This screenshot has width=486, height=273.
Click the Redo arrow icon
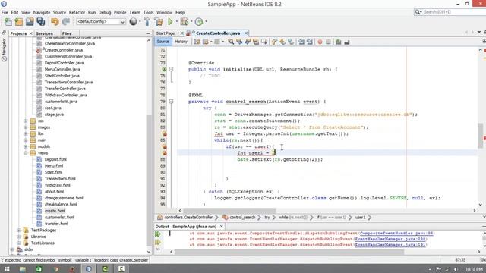click(66, 22)
